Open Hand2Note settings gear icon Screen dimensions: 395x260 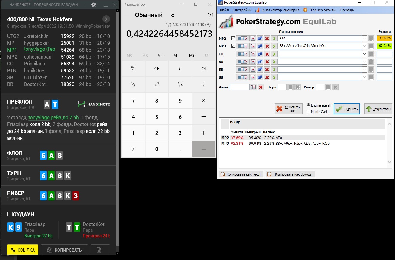tap(94, 5)
